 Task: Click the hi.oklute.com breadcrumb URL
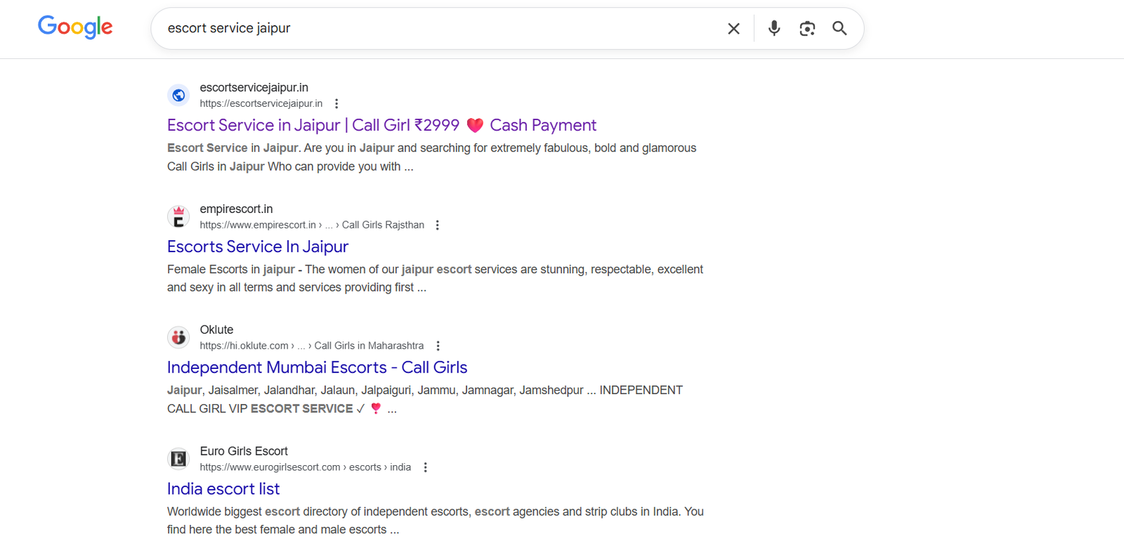pyautogui.click(x=312, y=346)
